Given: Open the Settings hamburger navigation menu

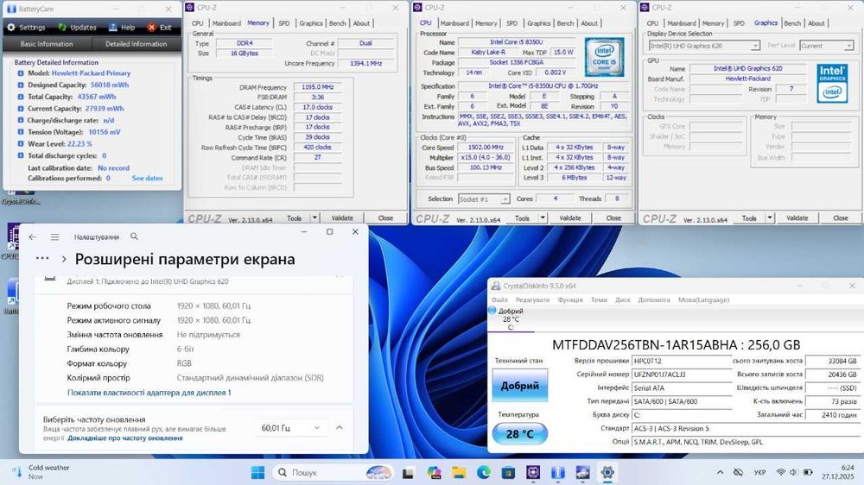Looking at the screenshot, I should coord(54,236).
